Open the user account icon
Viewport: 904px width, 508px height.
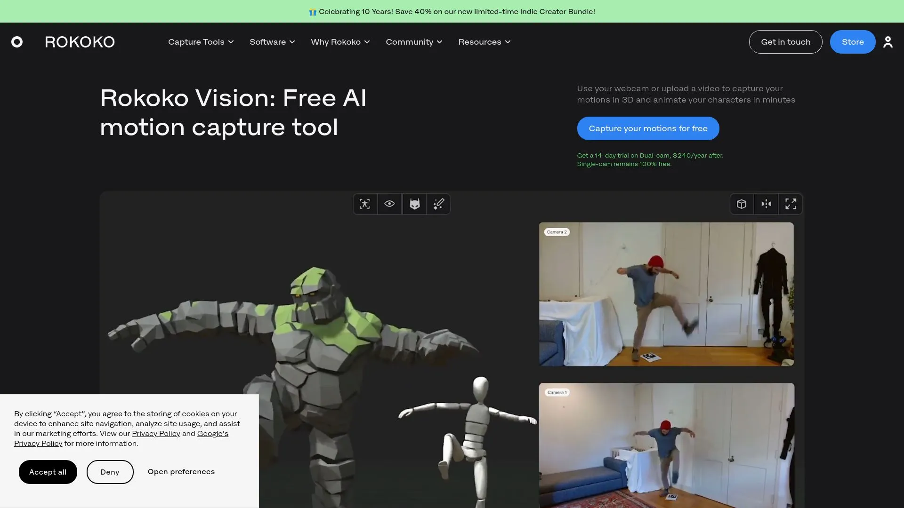(888, 41)
